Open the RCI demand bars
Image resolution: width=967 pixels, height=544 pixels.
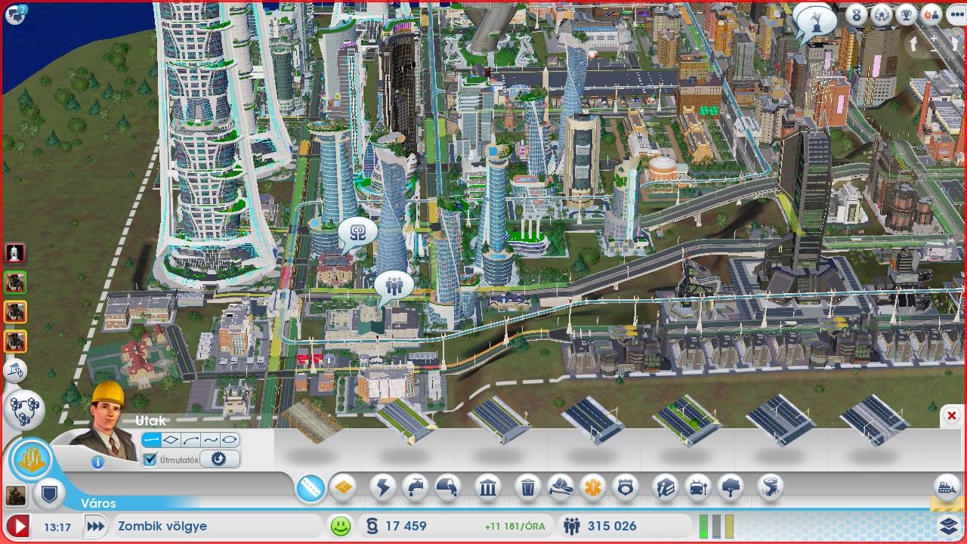716,526
